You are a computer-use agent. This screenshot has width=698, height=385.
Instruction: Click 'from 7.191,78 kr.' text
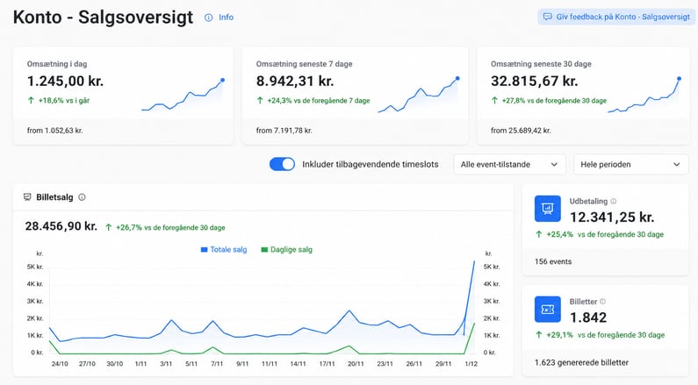[x=284, y=131]
